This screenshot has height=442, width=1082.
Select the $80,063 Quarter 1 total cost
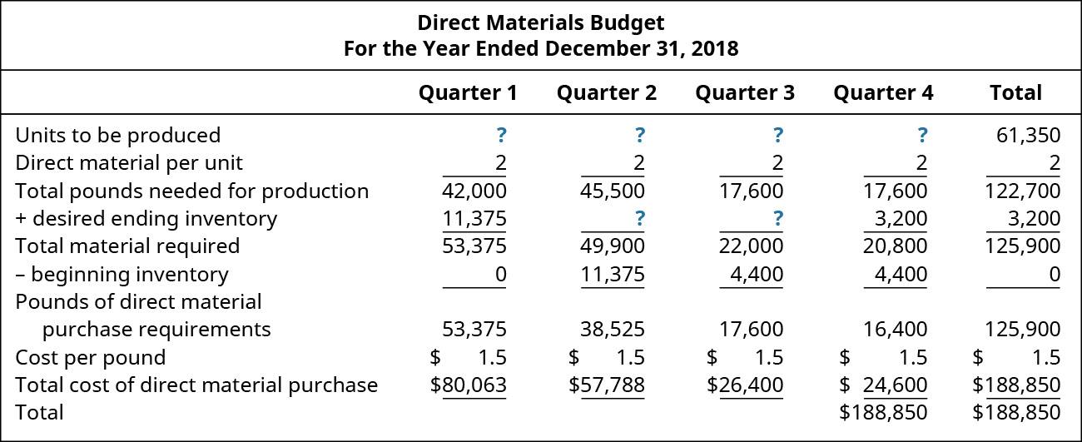pyautogui.click(x=468, y=385)
